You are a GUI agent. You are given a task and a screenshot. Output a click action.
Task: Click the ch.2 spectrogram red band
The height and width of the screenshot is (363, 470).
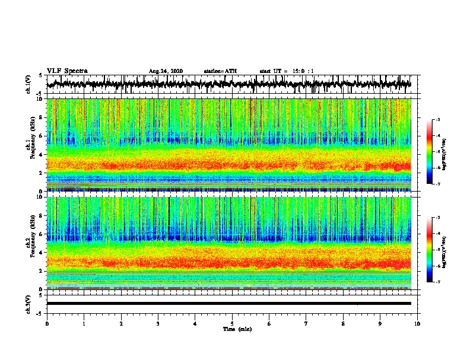coord(228,263)
